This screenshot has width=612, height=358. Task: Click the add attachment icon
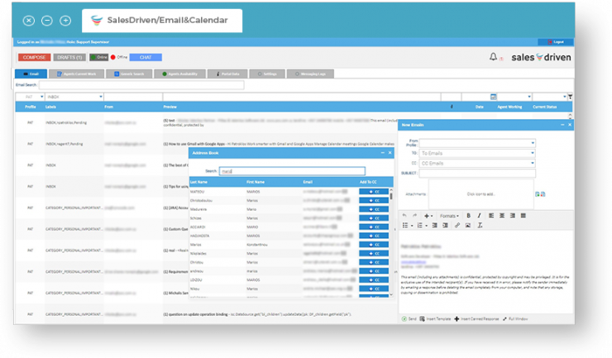(x=537, y=194)
